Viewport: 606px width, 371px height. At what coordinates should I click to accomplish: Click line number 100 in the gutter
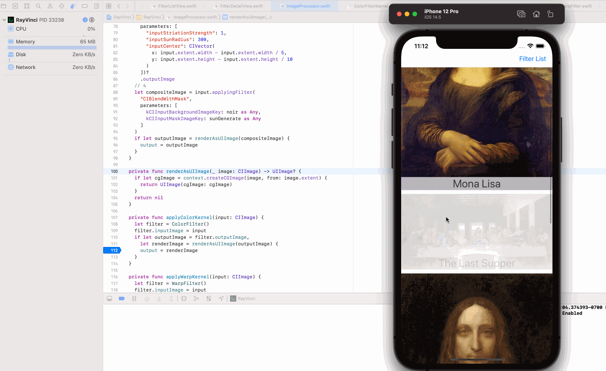click(114, 171)
